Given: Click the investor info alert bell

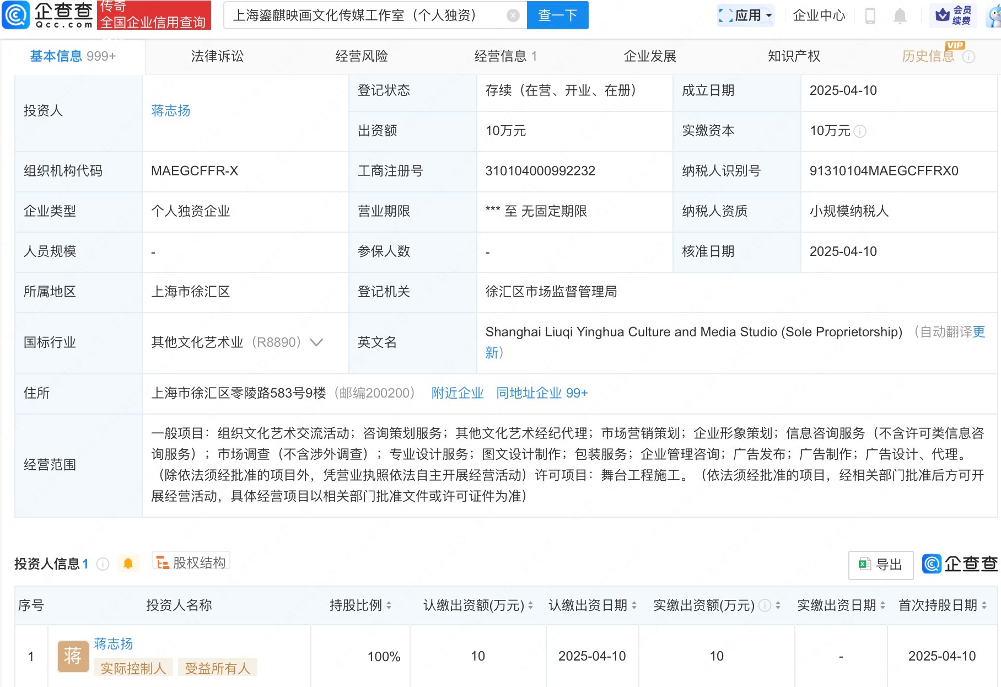Looking at the screenshot, I should 128,563.
